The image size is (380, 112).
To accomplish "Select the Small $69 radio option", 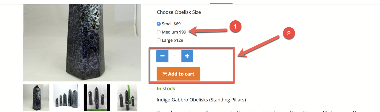I will click(x=159, y=24).
